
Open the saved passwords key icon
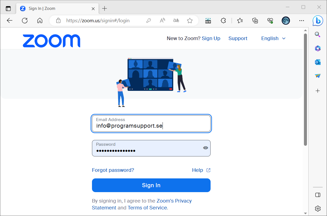pos(149,21)
